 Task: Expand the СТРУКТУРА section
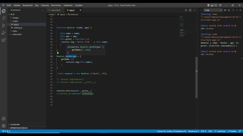[27, 124]
